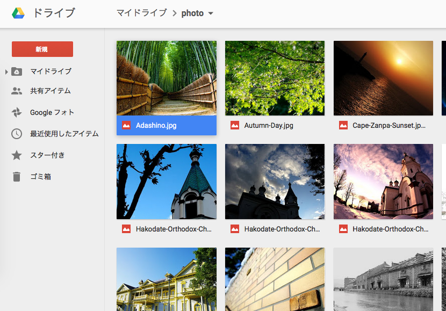Viewport: 446px width, 311px height.
Task: Click the starred items star icon
Action: (x=17, y=155)
